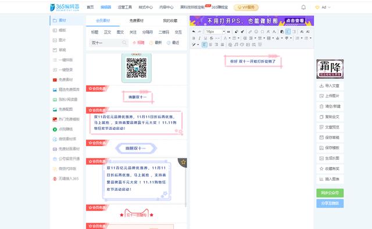Open the brush tool dropdown arrow
Viewport: 372px width, 229px height.
[x=198, y=45]
